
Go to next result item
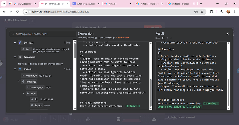(171, 38)
